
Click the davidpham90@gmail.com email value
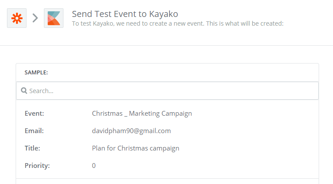pos(131,131)
